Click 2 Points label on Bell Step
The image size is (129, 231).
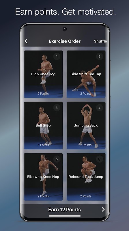tap(43, 145)
